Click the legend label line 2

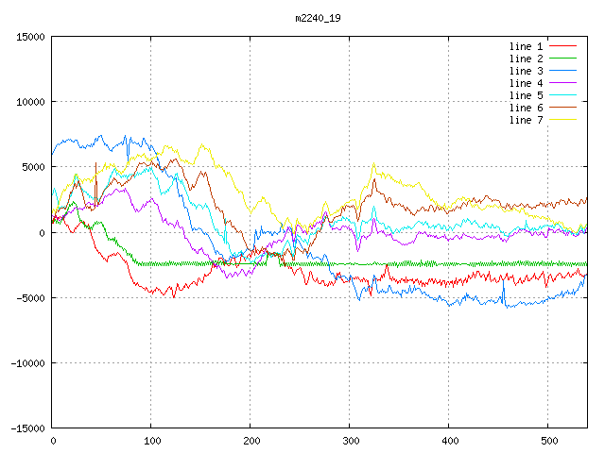click(x=526, y=59)
